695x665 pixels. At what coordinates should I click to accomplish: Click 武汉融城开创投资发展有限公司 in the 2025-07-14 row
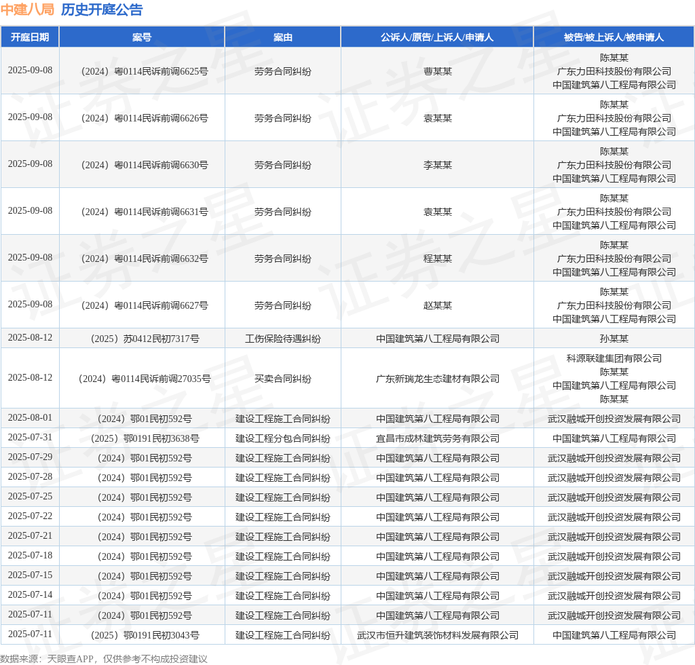tap(614, 596)
